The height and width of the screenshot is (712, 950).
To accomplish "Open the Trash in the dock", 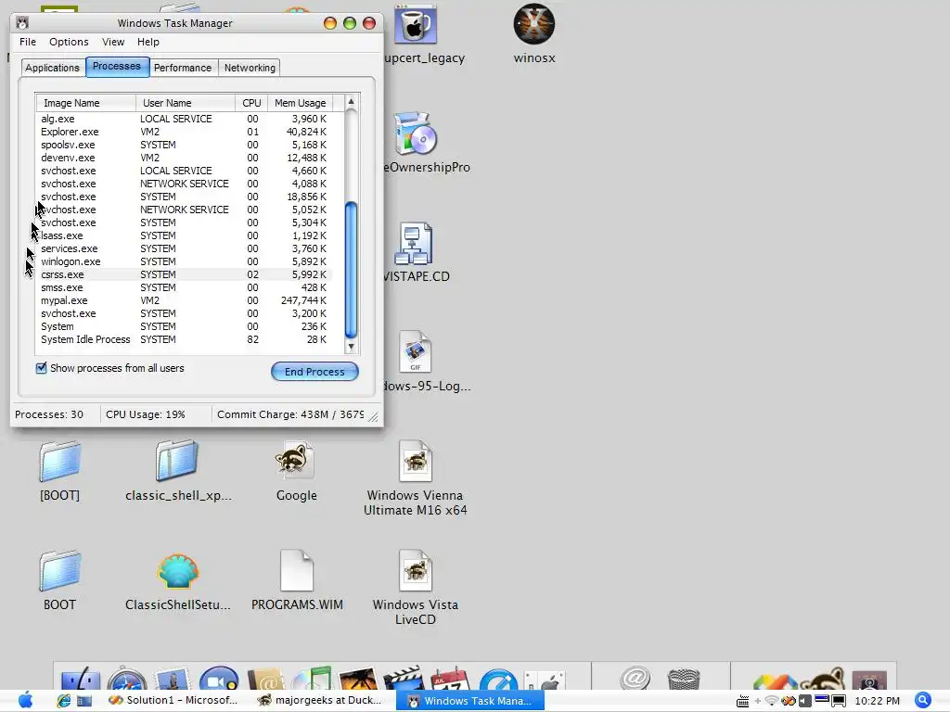I will (x=684, y=679).
